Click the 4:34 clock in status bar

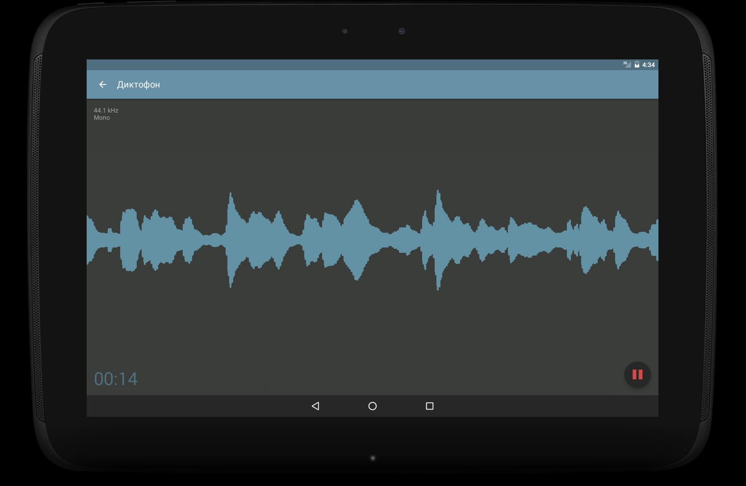[648, 65]
